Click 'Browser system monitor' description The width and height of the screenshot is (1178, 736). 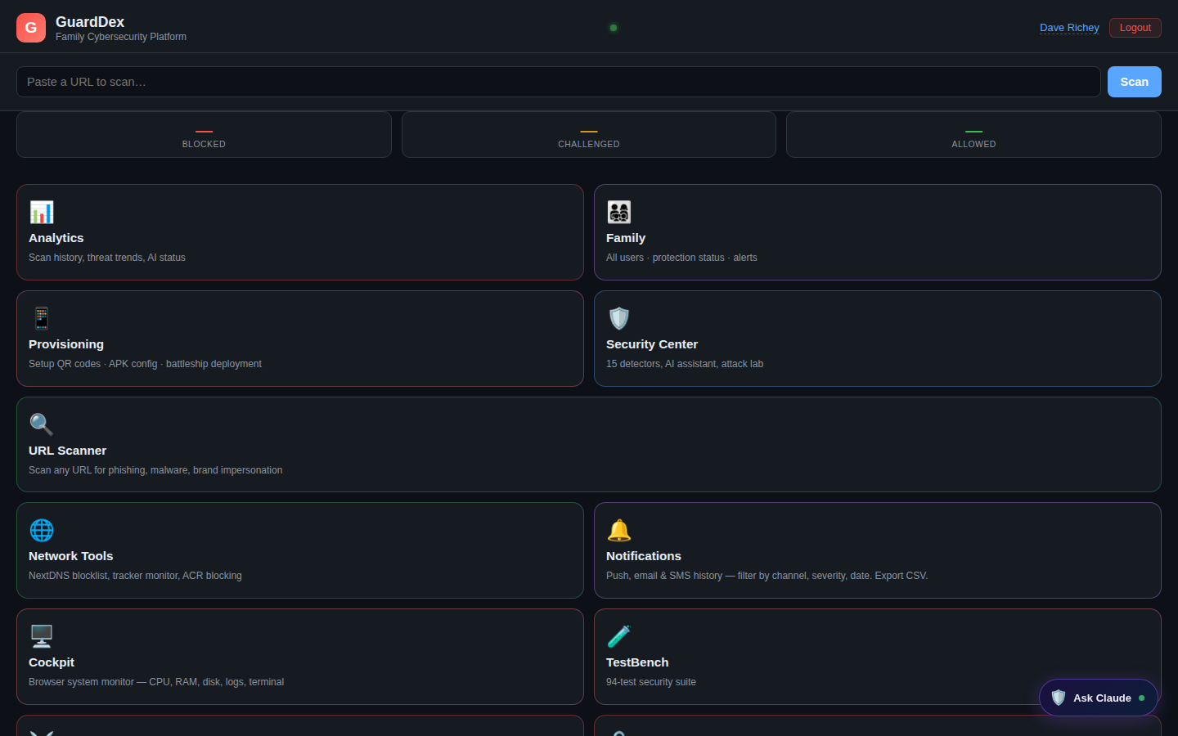tap(156, 682)
